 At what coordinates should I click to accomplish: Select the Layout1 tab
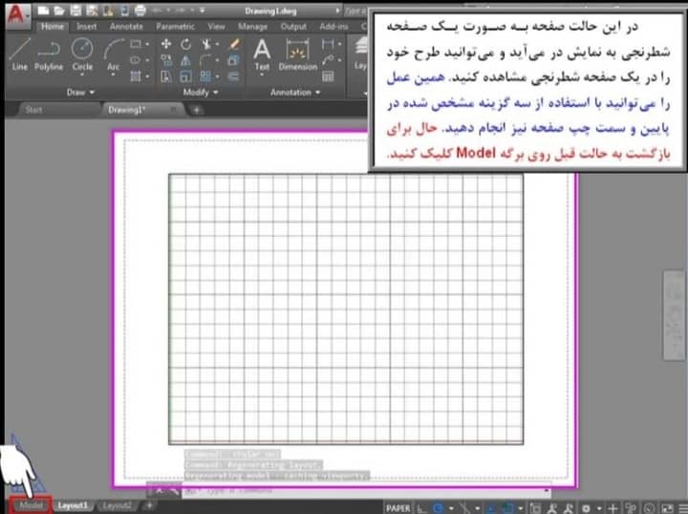pos(73,505)
